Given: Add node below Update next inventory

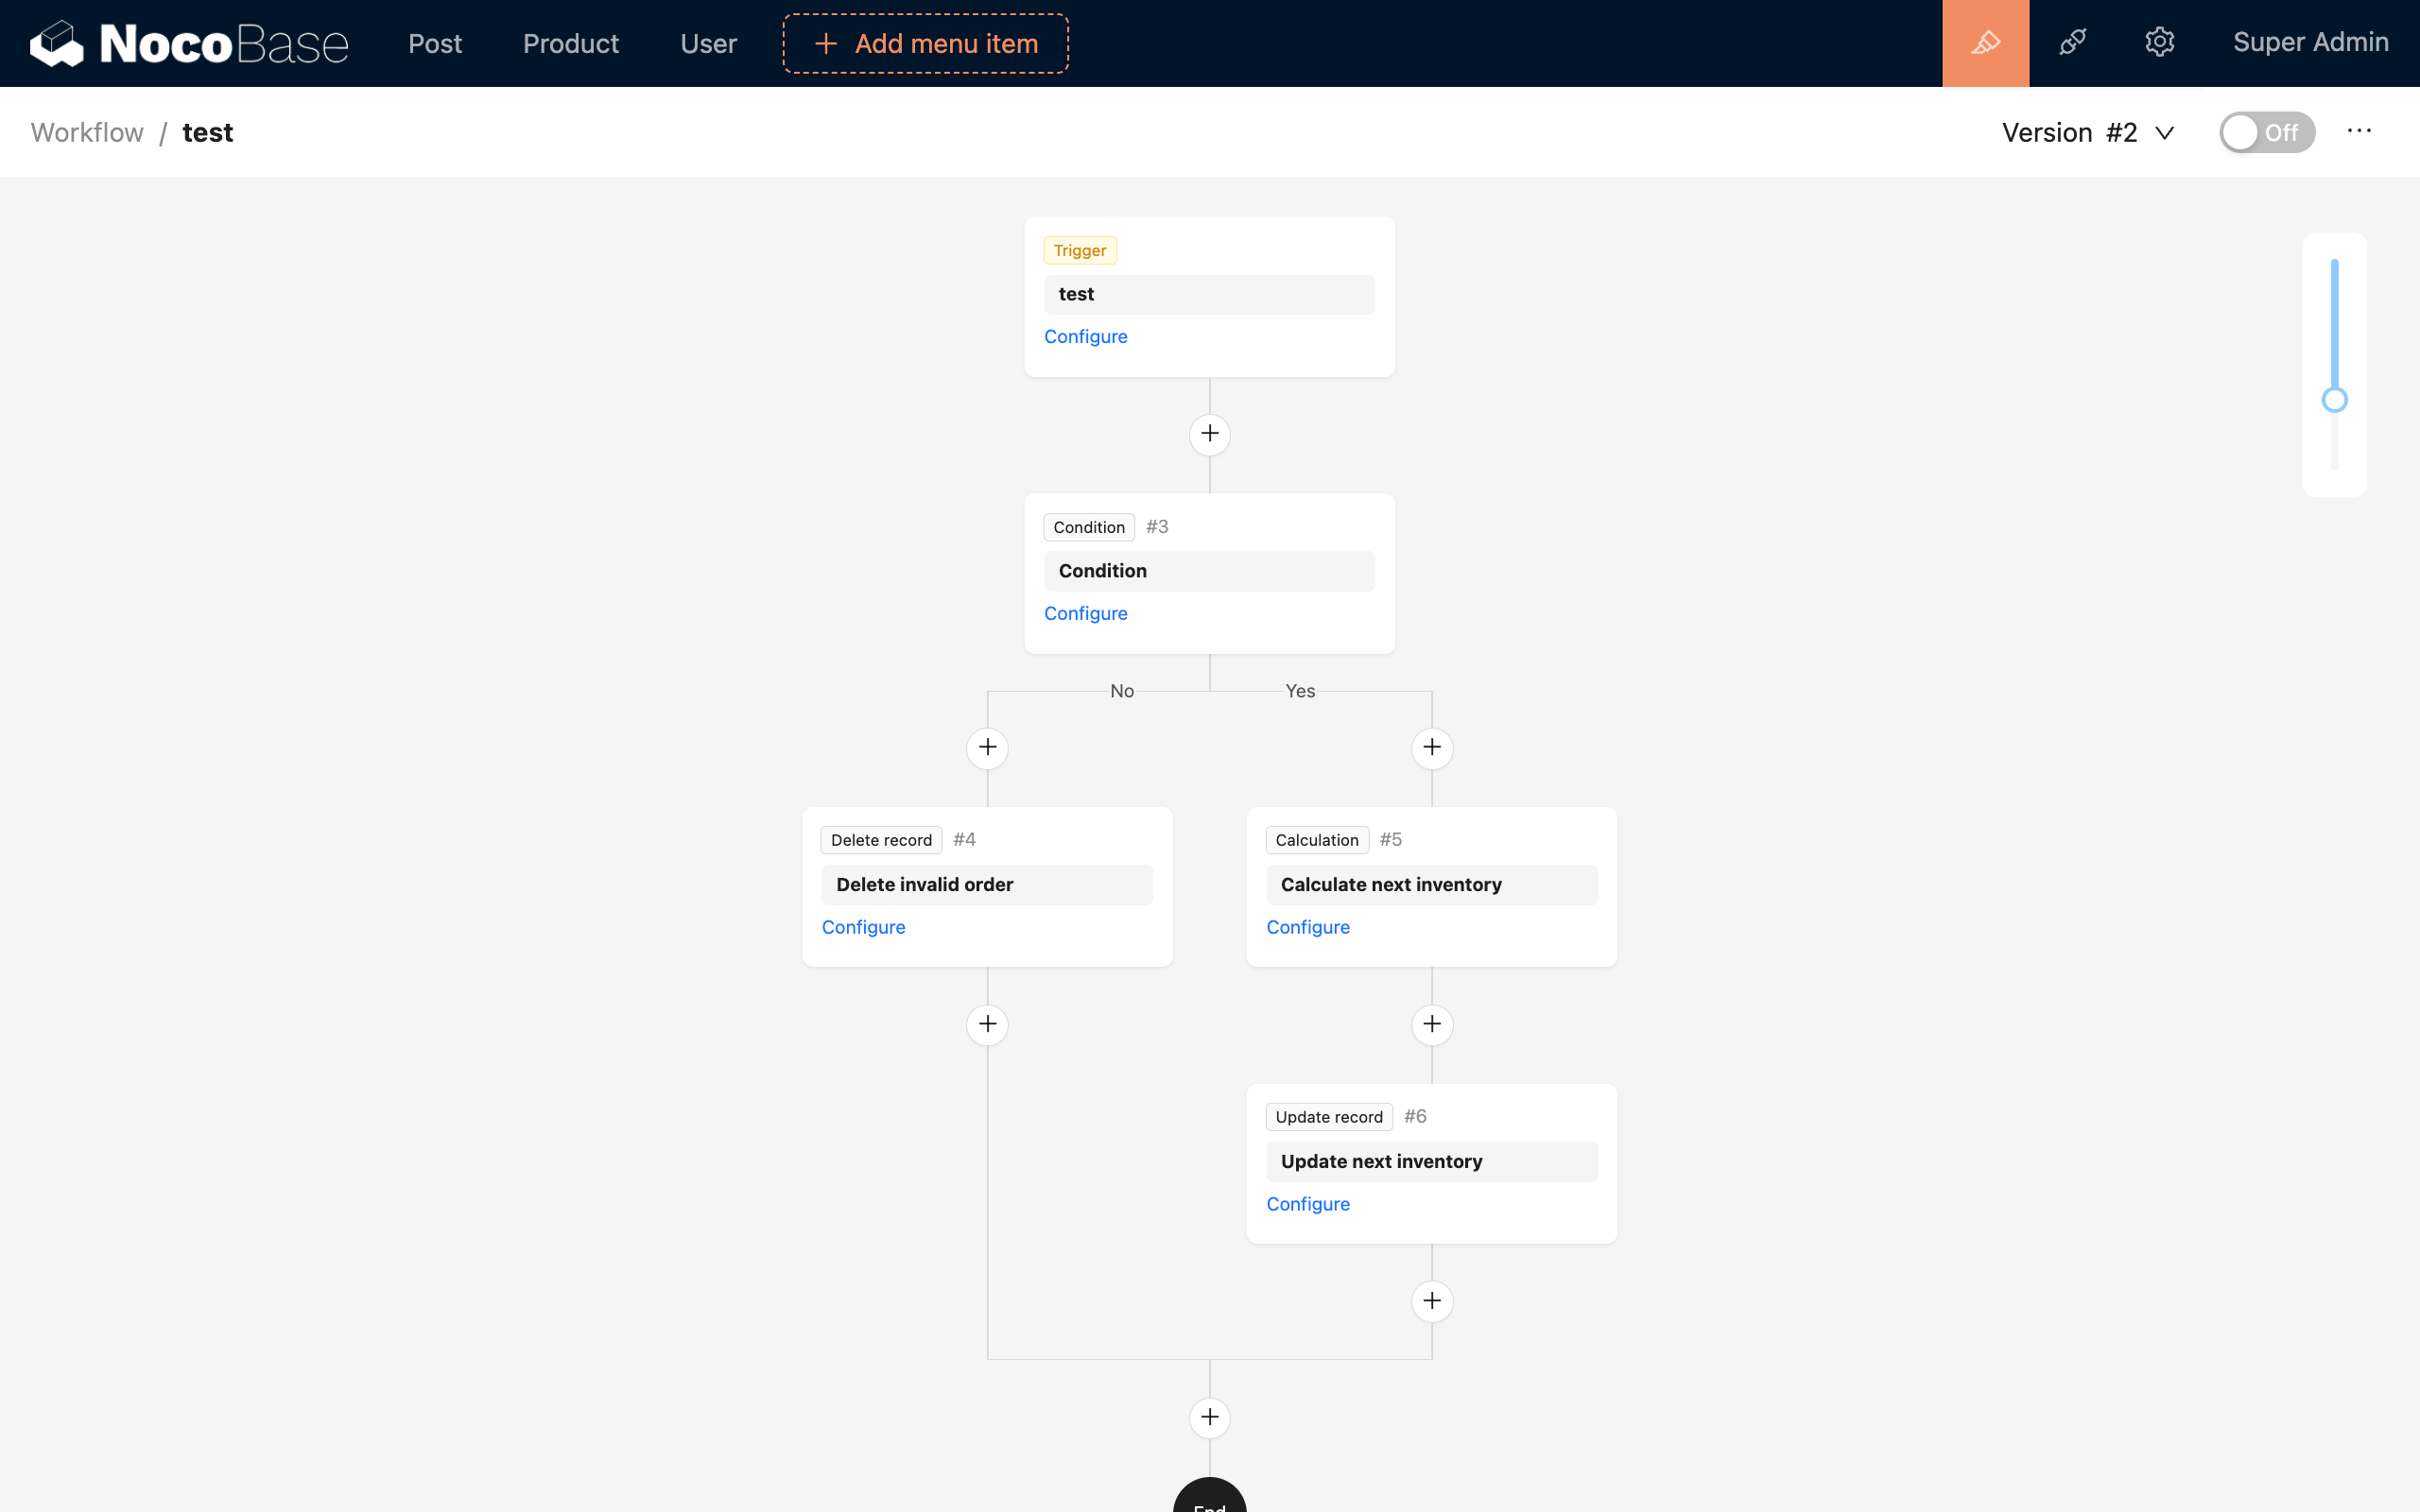Looking at the screenshot, I should click(x=1432, y=1300).
